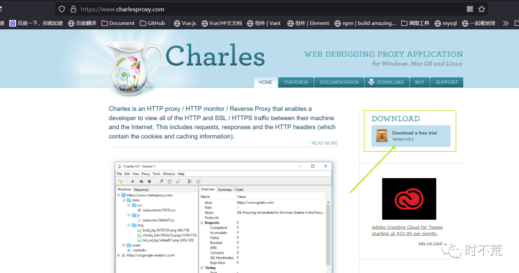The height and width of the screenshot is (273, 519).
Task: Open the Help menu in Charles screenshot
Action: click(181, 174)
